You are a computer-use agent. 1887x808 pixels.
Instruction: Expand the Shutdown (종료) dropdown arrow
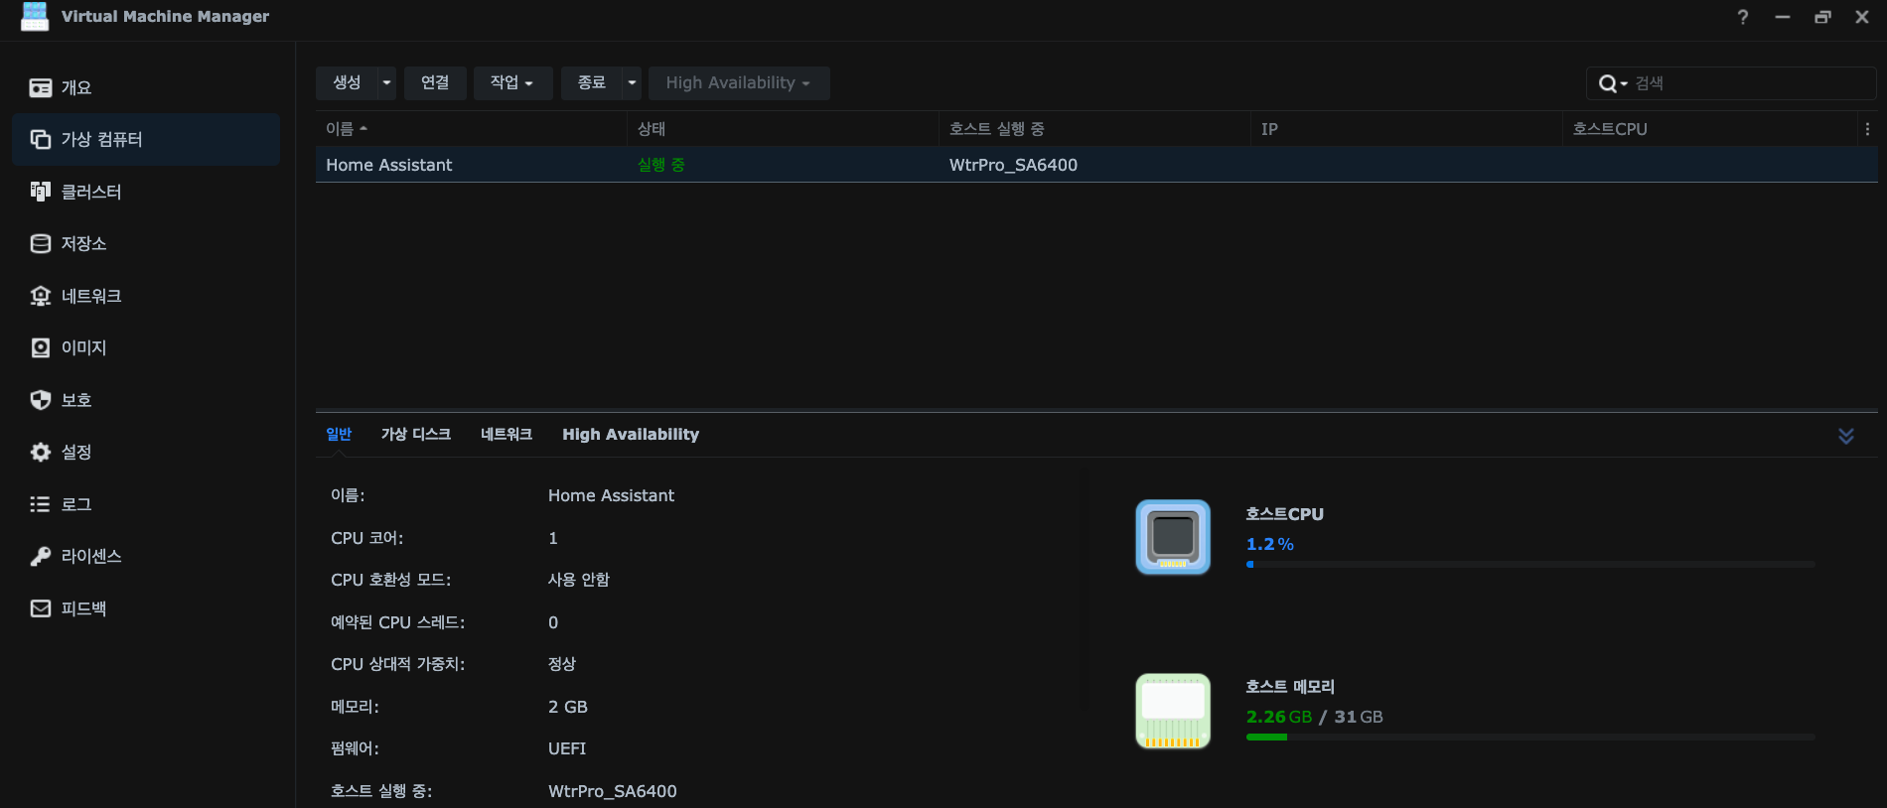click(632, 83)
